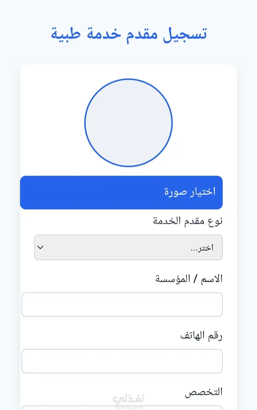257x410 pixels.
Task: Open the "نوع مقدم الخدمة" dropdown
Action: pos(128,247)
